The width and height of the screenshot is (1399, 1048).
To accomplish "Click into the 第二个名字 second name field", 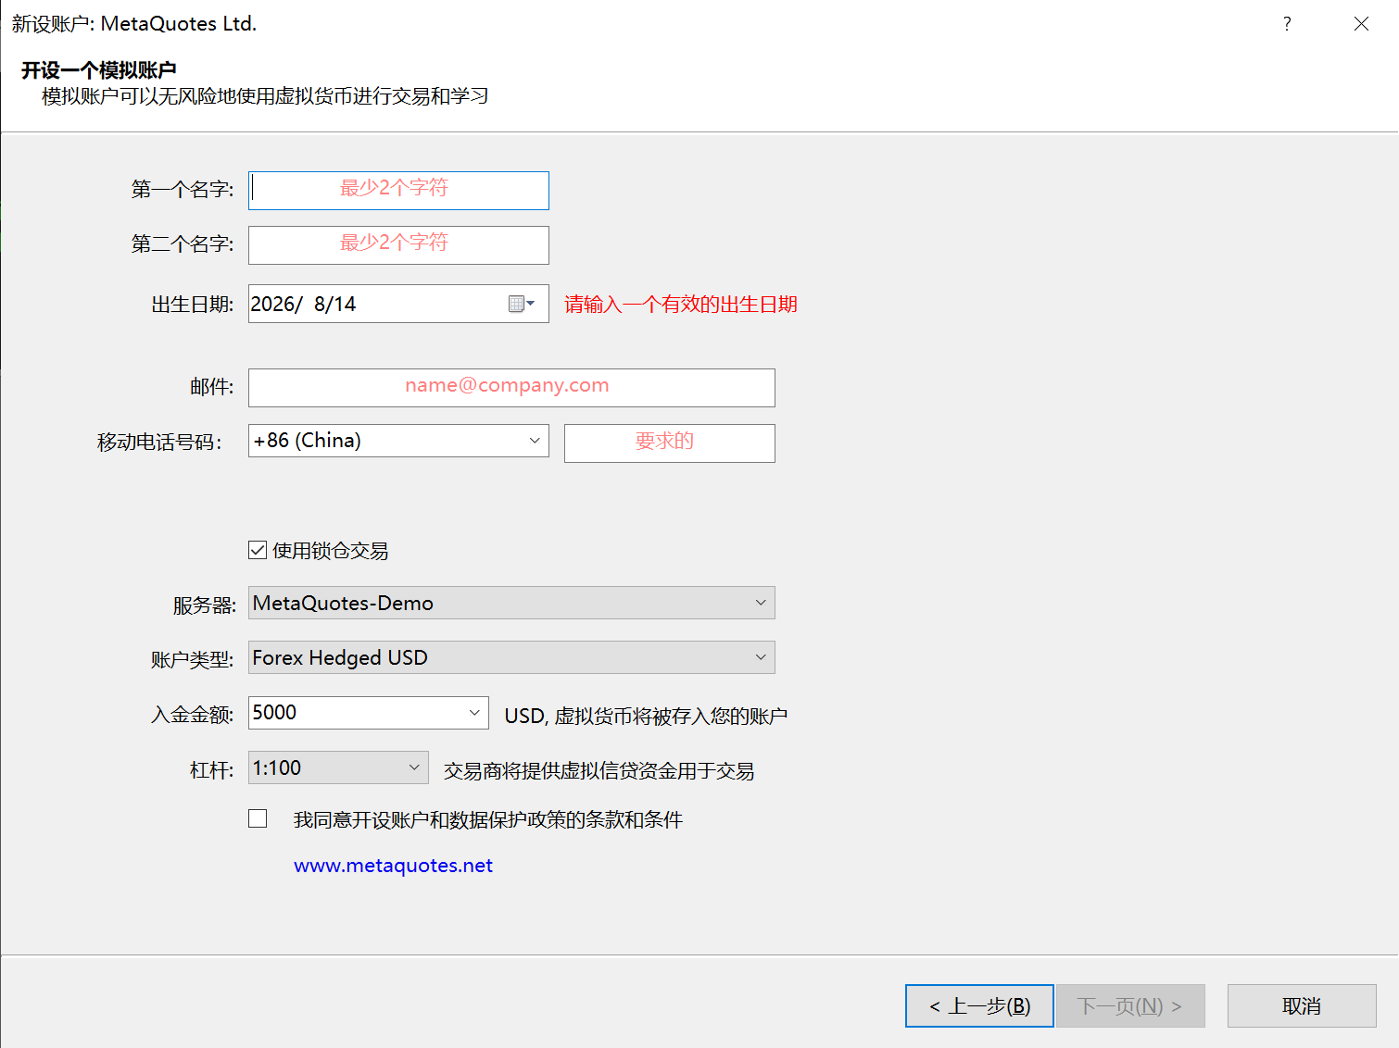I will [398, 245].
